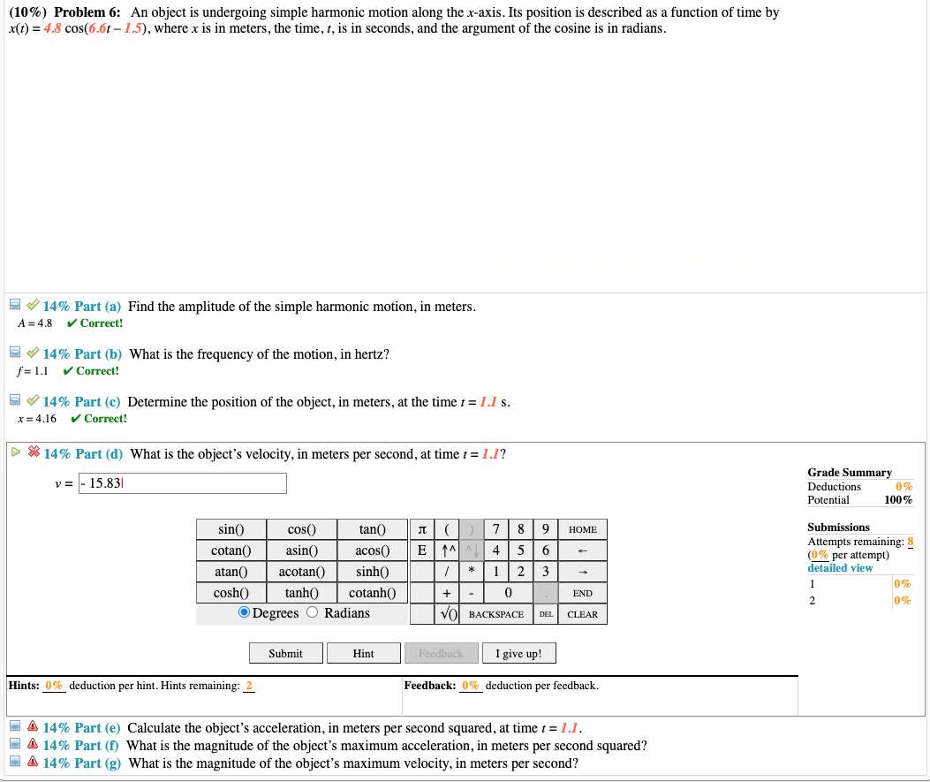
Task: Click the DEL key on the keypad
Action: coord(545,612)
